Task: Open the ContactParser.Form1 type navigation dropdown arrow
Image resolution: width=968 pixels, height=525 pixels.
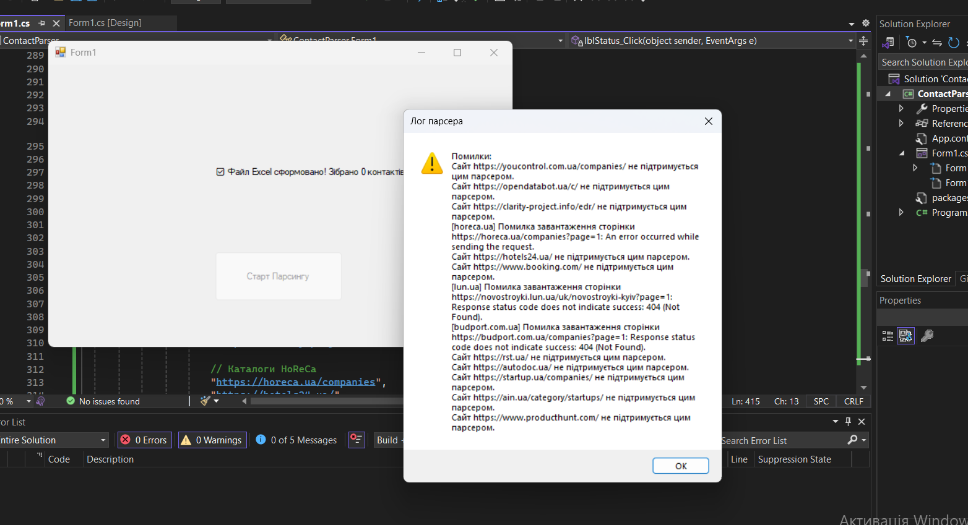Action: click(x=560, y=41)
